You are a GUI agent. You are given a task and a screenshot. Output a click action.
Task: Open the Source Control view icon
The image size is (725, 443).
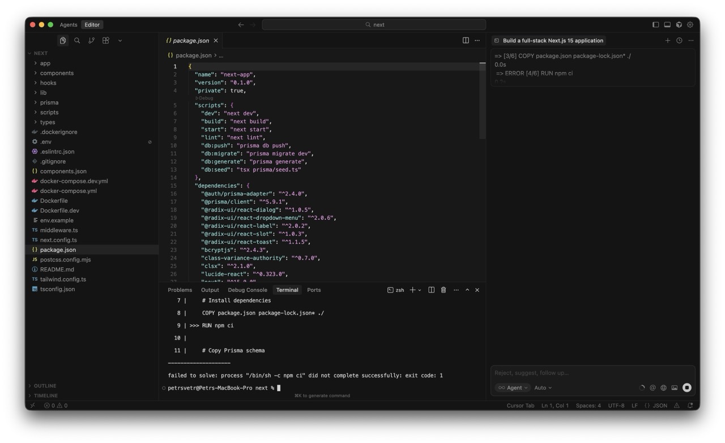91,41
